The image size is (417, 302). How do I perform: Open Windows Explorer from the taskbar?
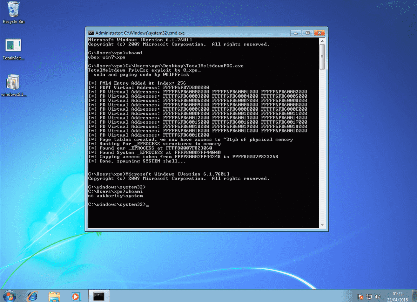tap(54, 296)
